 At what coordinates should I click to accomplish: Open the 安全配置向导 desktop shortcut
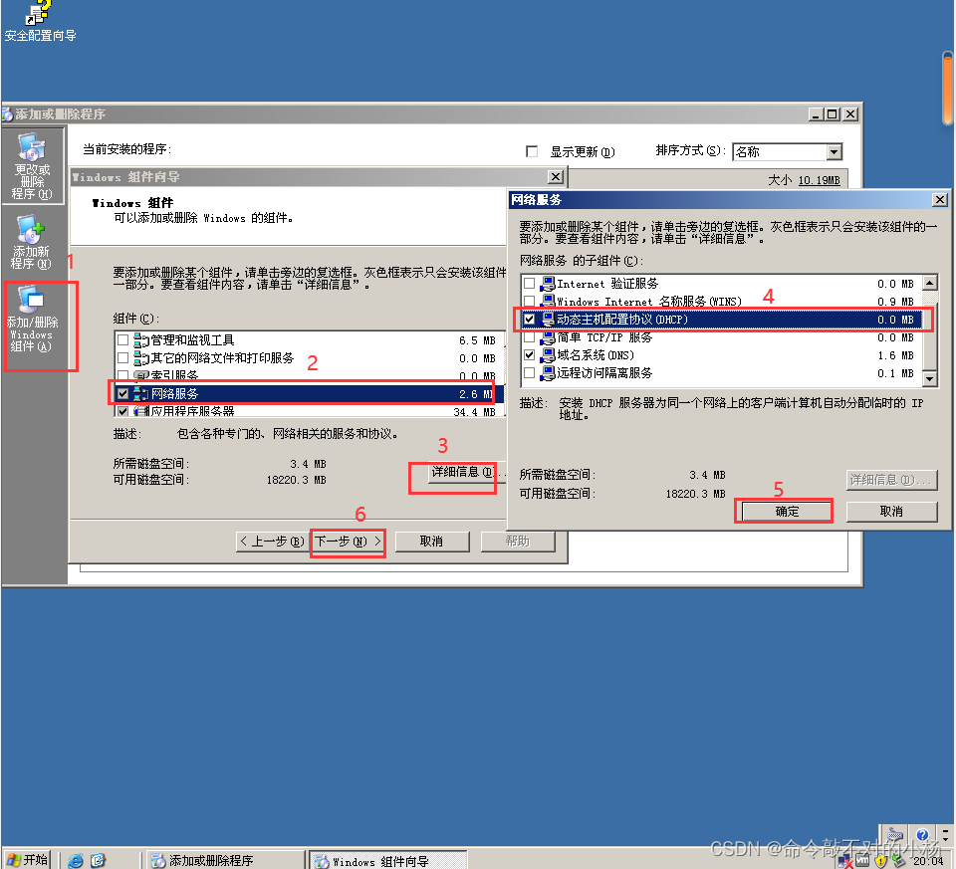40,22
